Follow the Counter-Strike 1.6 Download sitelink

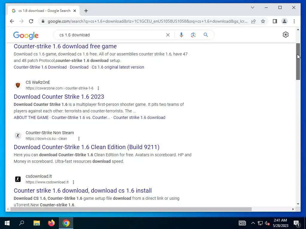[40, 67]
